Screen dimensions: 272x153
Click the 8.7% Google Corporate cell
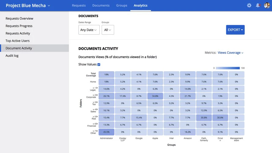(139, 96)
